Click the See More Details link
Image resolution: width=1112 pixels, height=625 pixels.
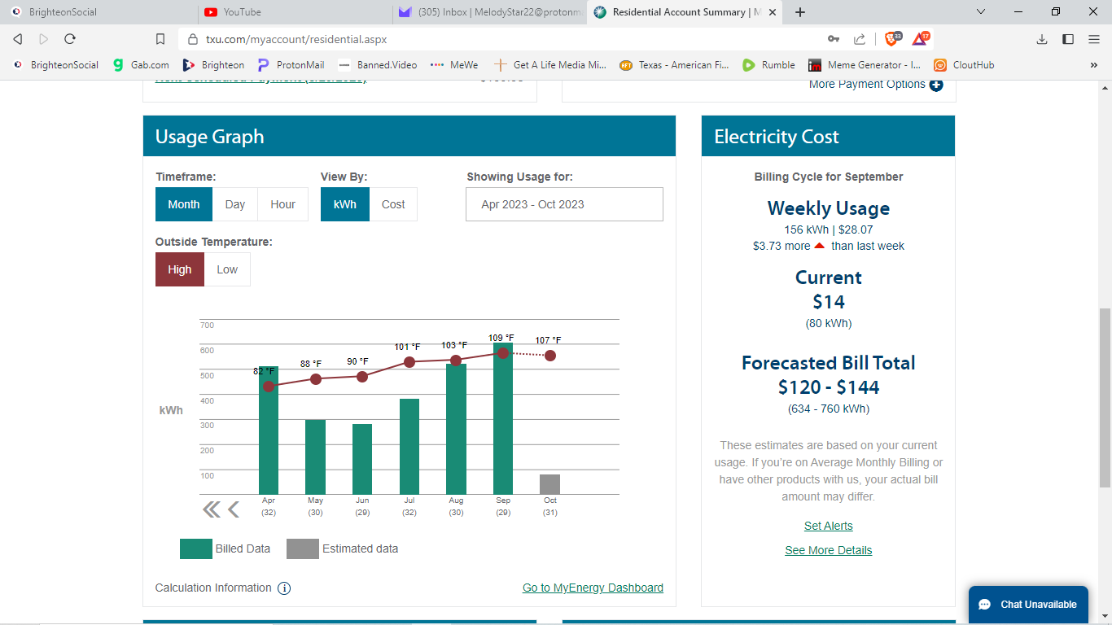coord(828,550)
